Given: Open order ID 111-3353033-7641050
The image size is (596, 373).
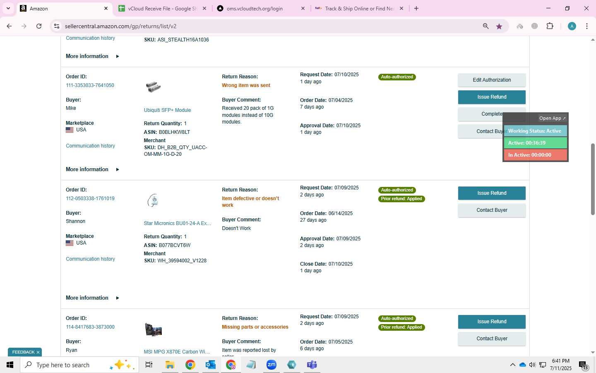Looking at the screenshot, I should [x=90, y=85].
